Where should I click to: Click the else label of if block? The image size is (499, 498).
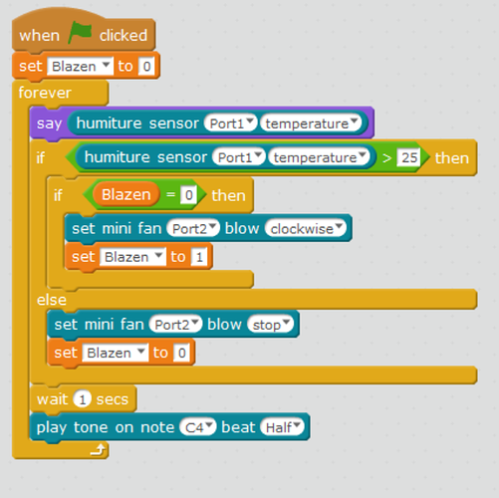pyautogui.click(x=52, y=300)
